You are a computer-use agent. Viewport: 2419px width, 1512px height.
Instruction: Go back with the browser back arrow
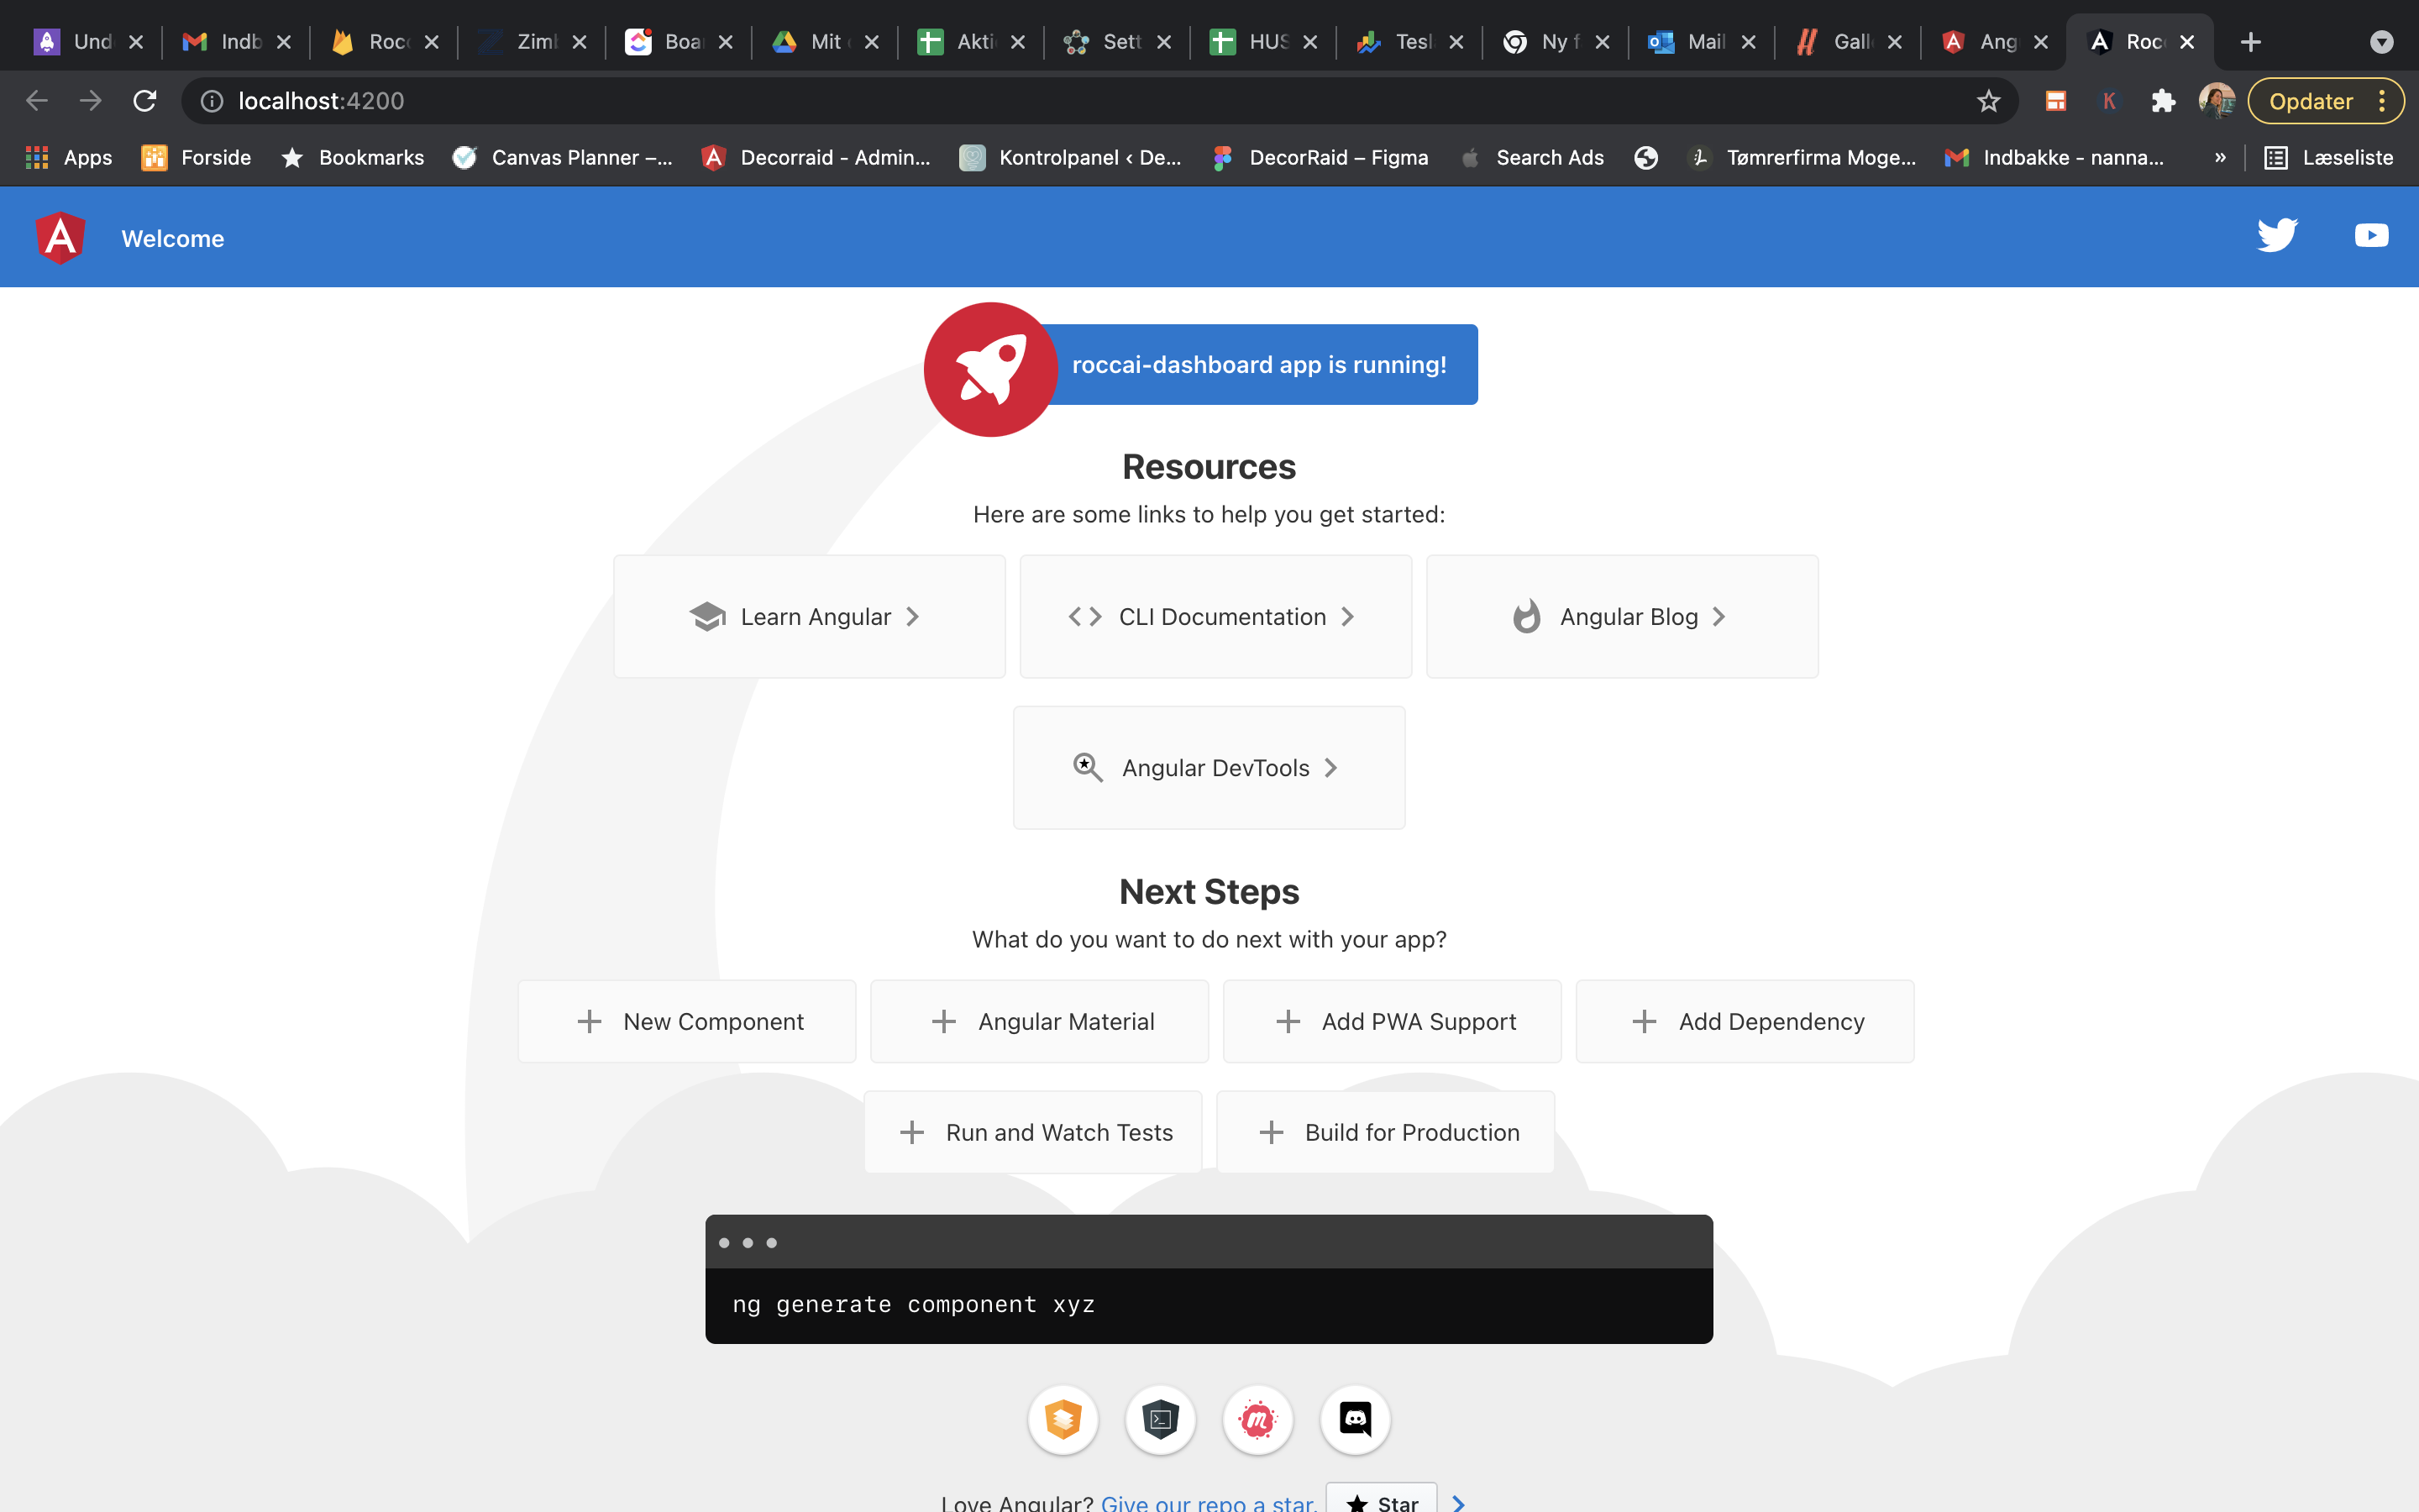coord(37,101)
